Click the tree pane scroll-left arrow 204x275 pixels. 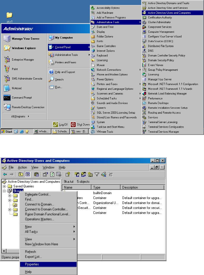[4, 251]
